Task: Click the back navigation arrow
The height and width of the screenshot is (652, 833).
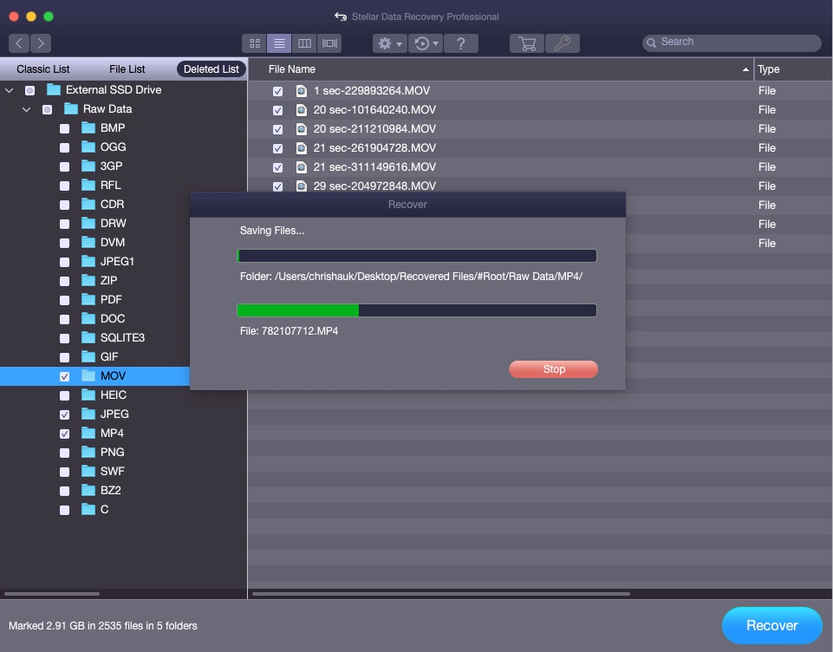Action: click(x=19, y=43)
